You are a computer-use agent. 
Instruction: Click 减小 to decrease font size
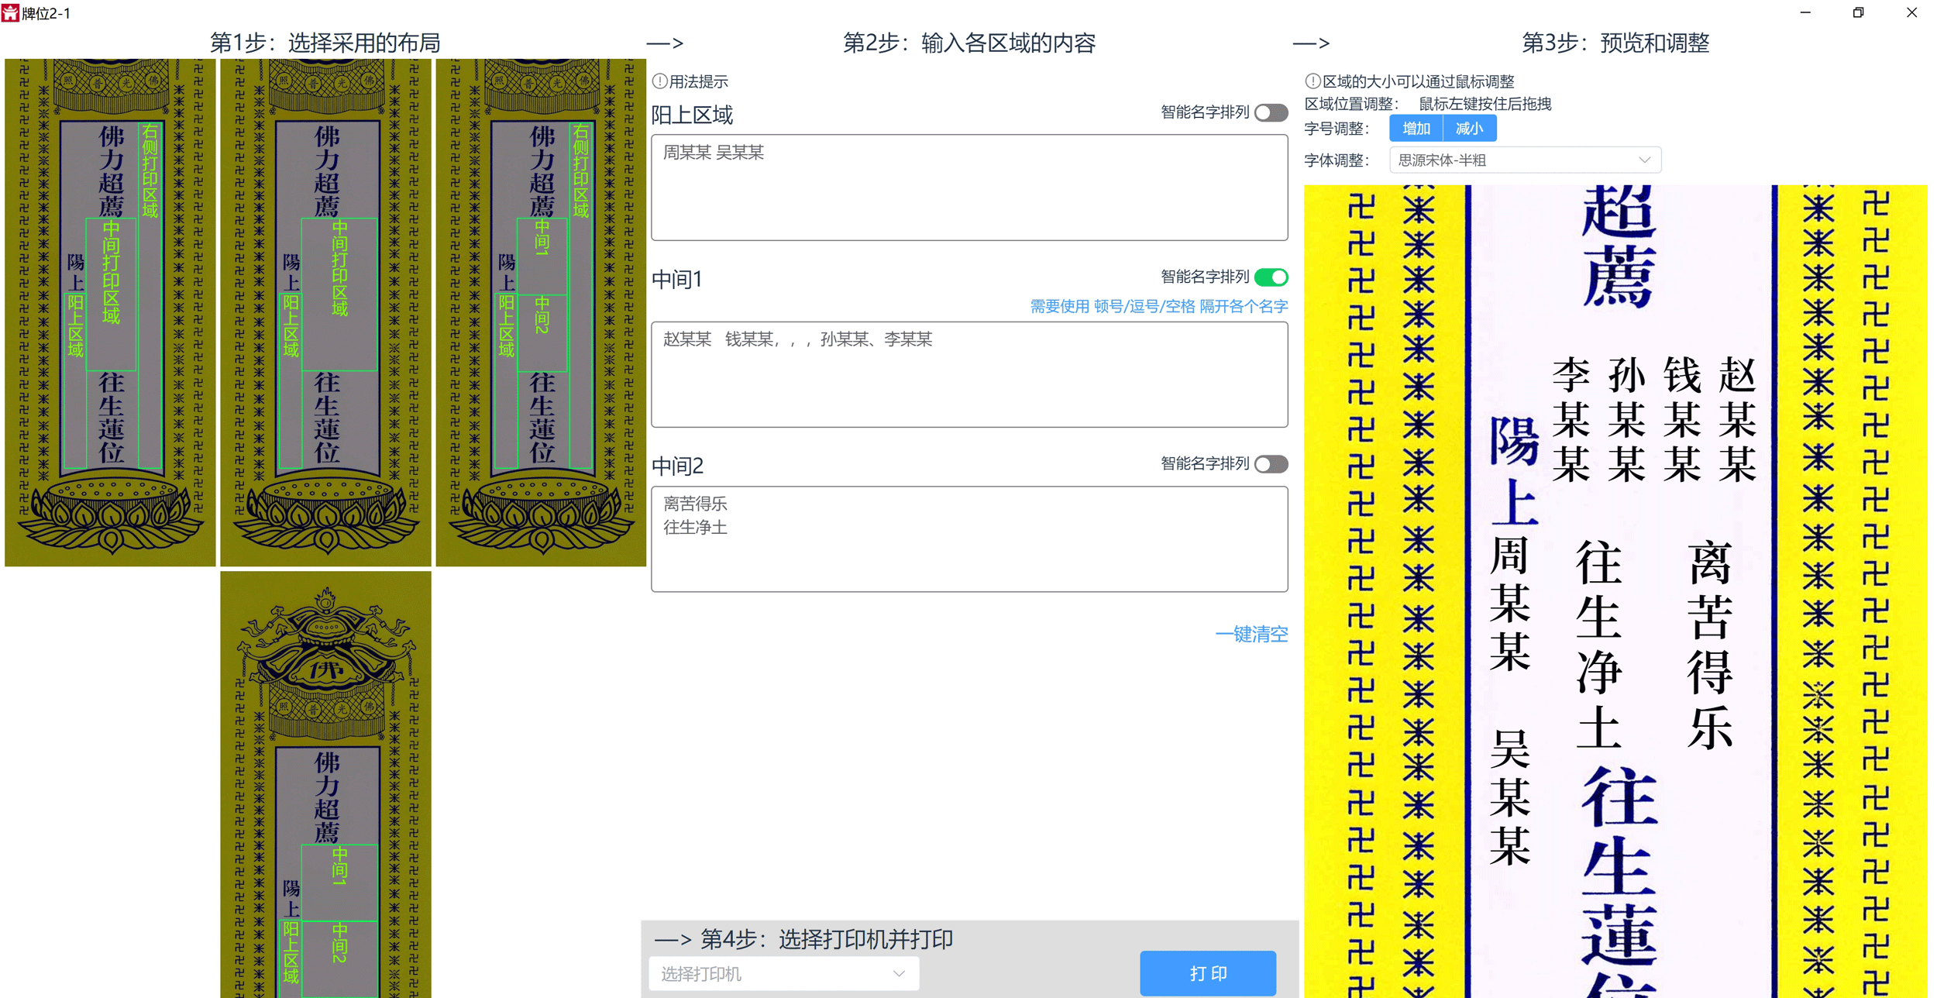1469,129
